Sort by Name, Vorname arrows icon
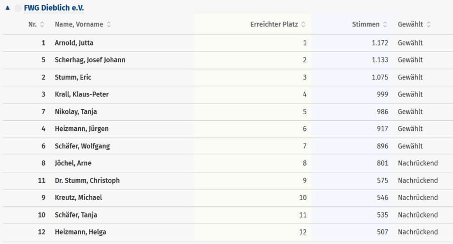This screenshot has width=453, height=244. pos(109,25)
